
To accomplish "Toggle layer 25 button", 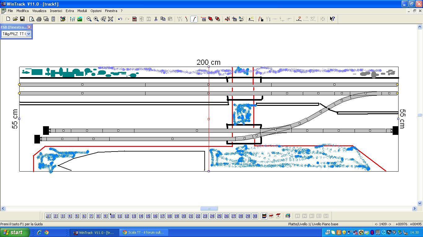I will click(219, 216).
